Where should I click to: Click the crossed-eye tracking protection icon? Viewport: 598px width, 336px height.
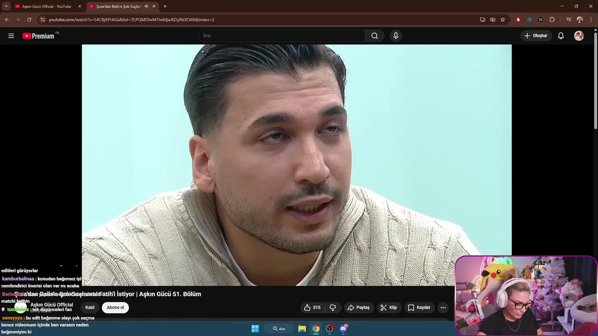pyautogui.click(x=492, y=20)
